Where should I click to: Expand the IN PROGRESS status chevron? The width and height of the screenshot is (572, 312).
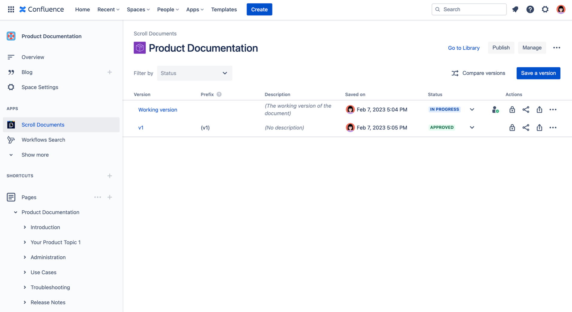coord(472,109)
